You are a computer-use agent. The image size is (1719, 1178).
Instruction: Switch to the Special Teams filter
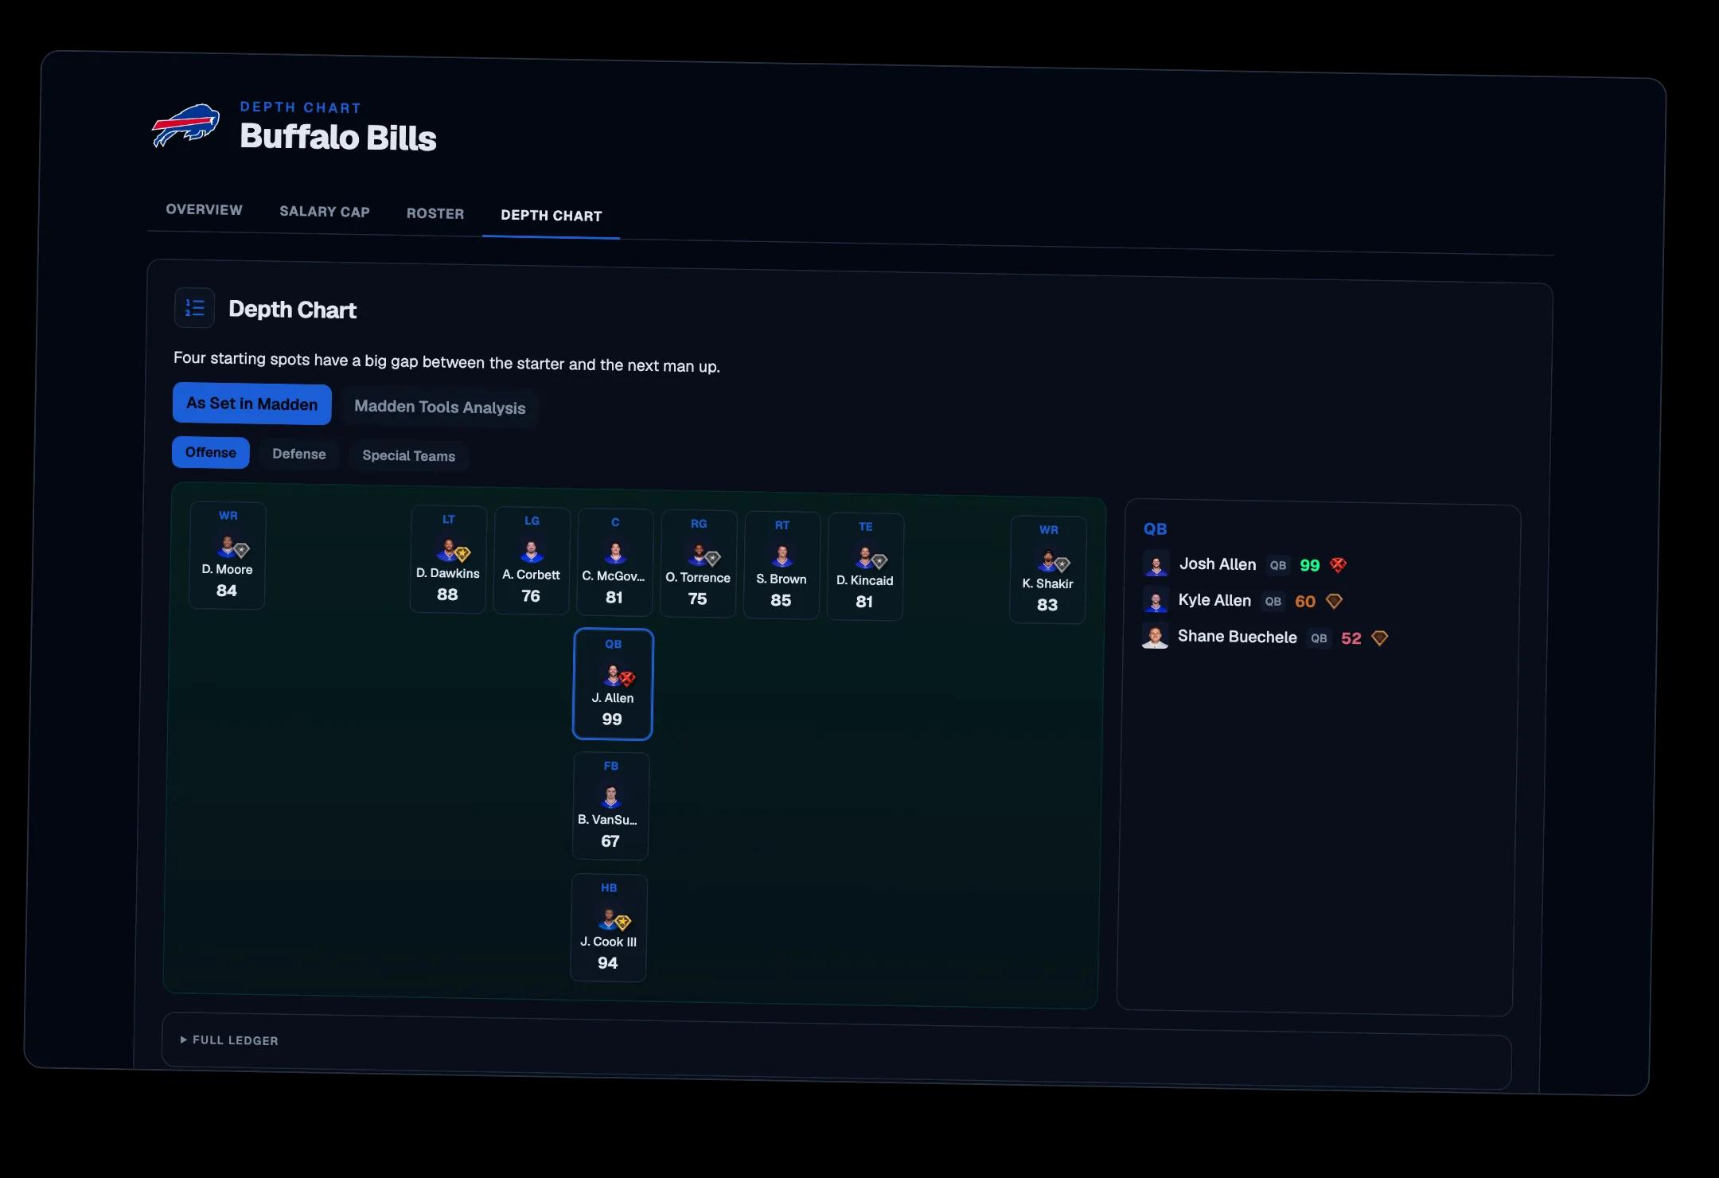(409, 455)
